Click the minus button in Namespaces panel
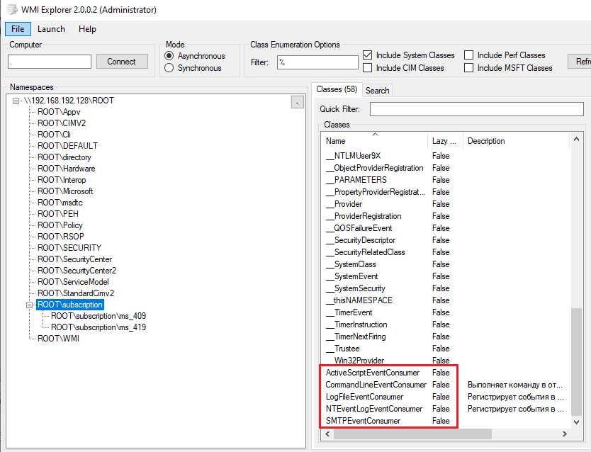The image size is (591, 452). (297, 103)
